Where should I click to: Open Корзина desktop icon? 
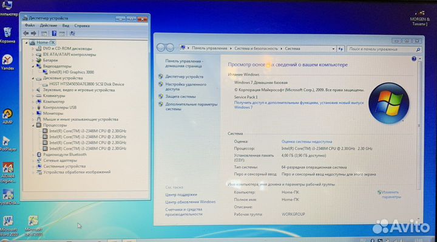pos(7,35)
